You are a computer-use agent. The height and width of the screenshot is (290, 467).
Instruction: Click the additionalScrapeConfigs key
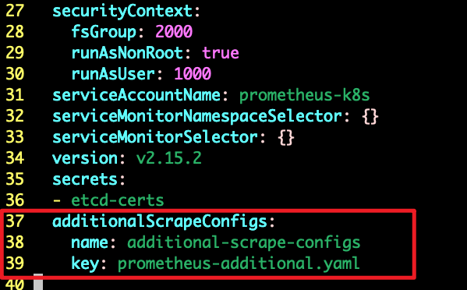[160, 222]
